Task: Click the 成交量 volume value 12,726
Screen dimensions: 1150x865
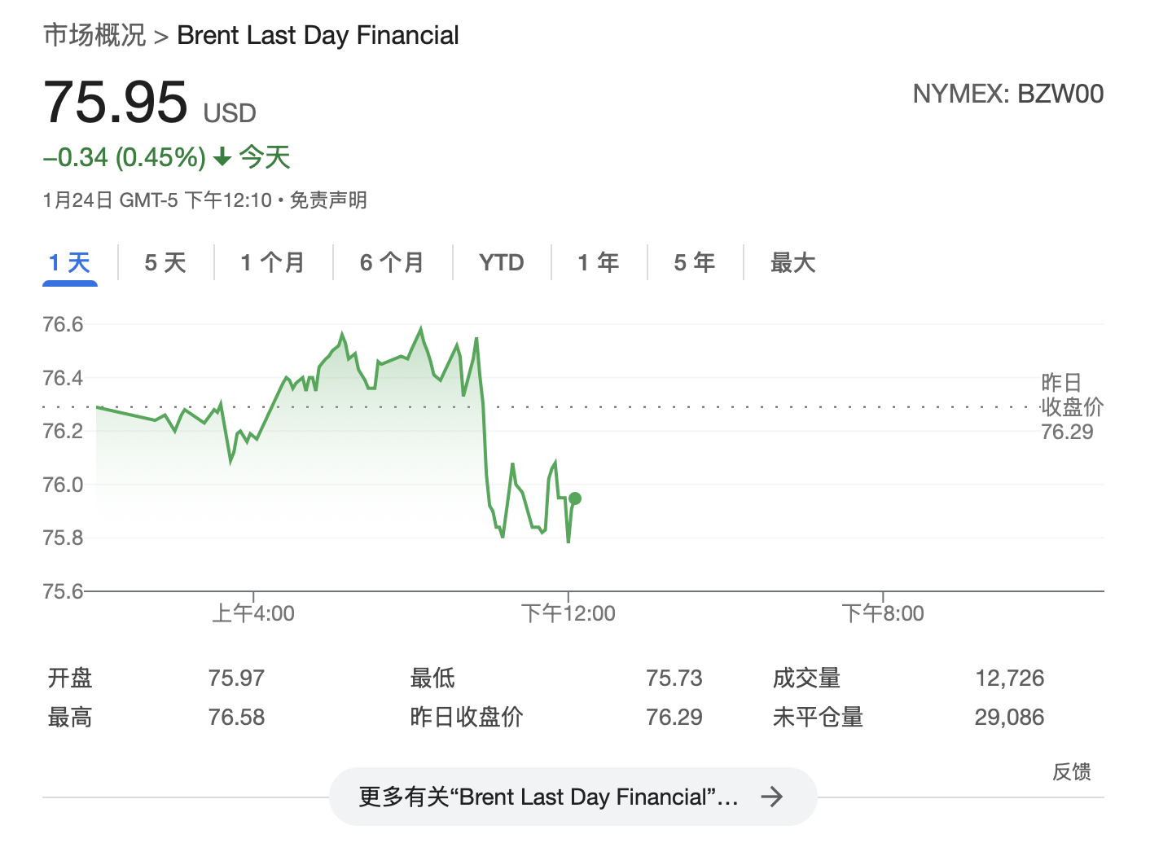Action: click(1012, 677)
